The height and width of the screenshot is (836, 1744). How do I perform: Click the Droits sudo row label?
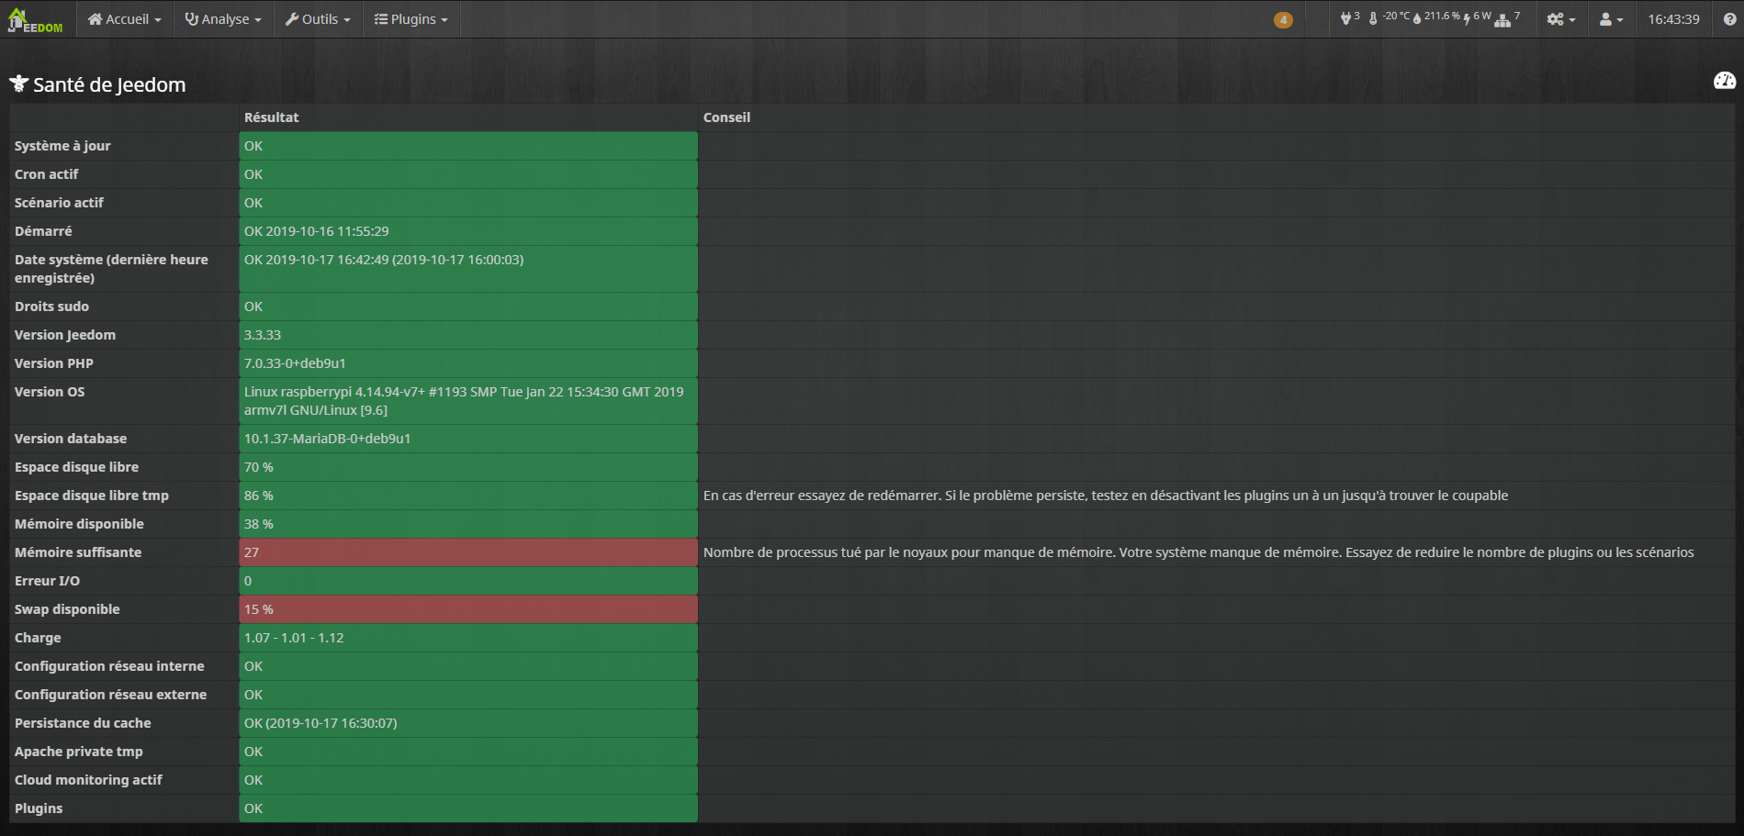51,307
